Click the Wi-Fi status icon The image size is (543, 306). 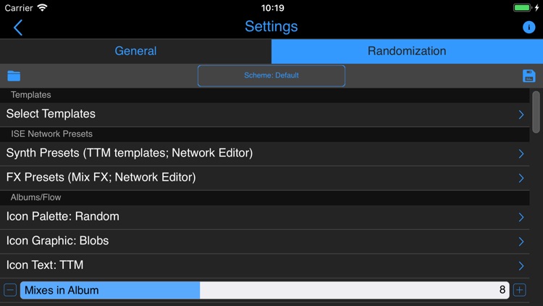tap(42, 8)
